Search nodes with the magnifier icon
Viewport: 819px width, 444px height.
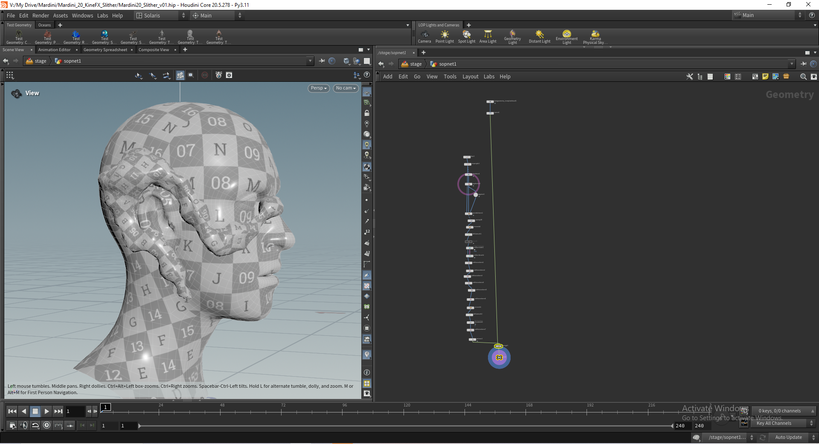803,77
